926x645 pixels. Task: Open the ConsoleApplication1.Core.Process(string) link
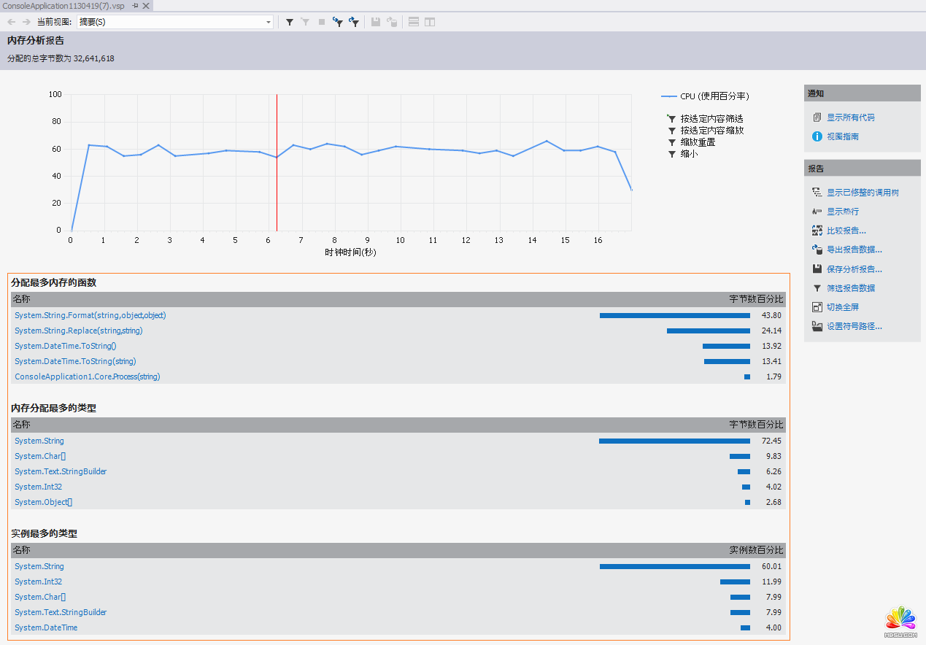click(87, 376)
